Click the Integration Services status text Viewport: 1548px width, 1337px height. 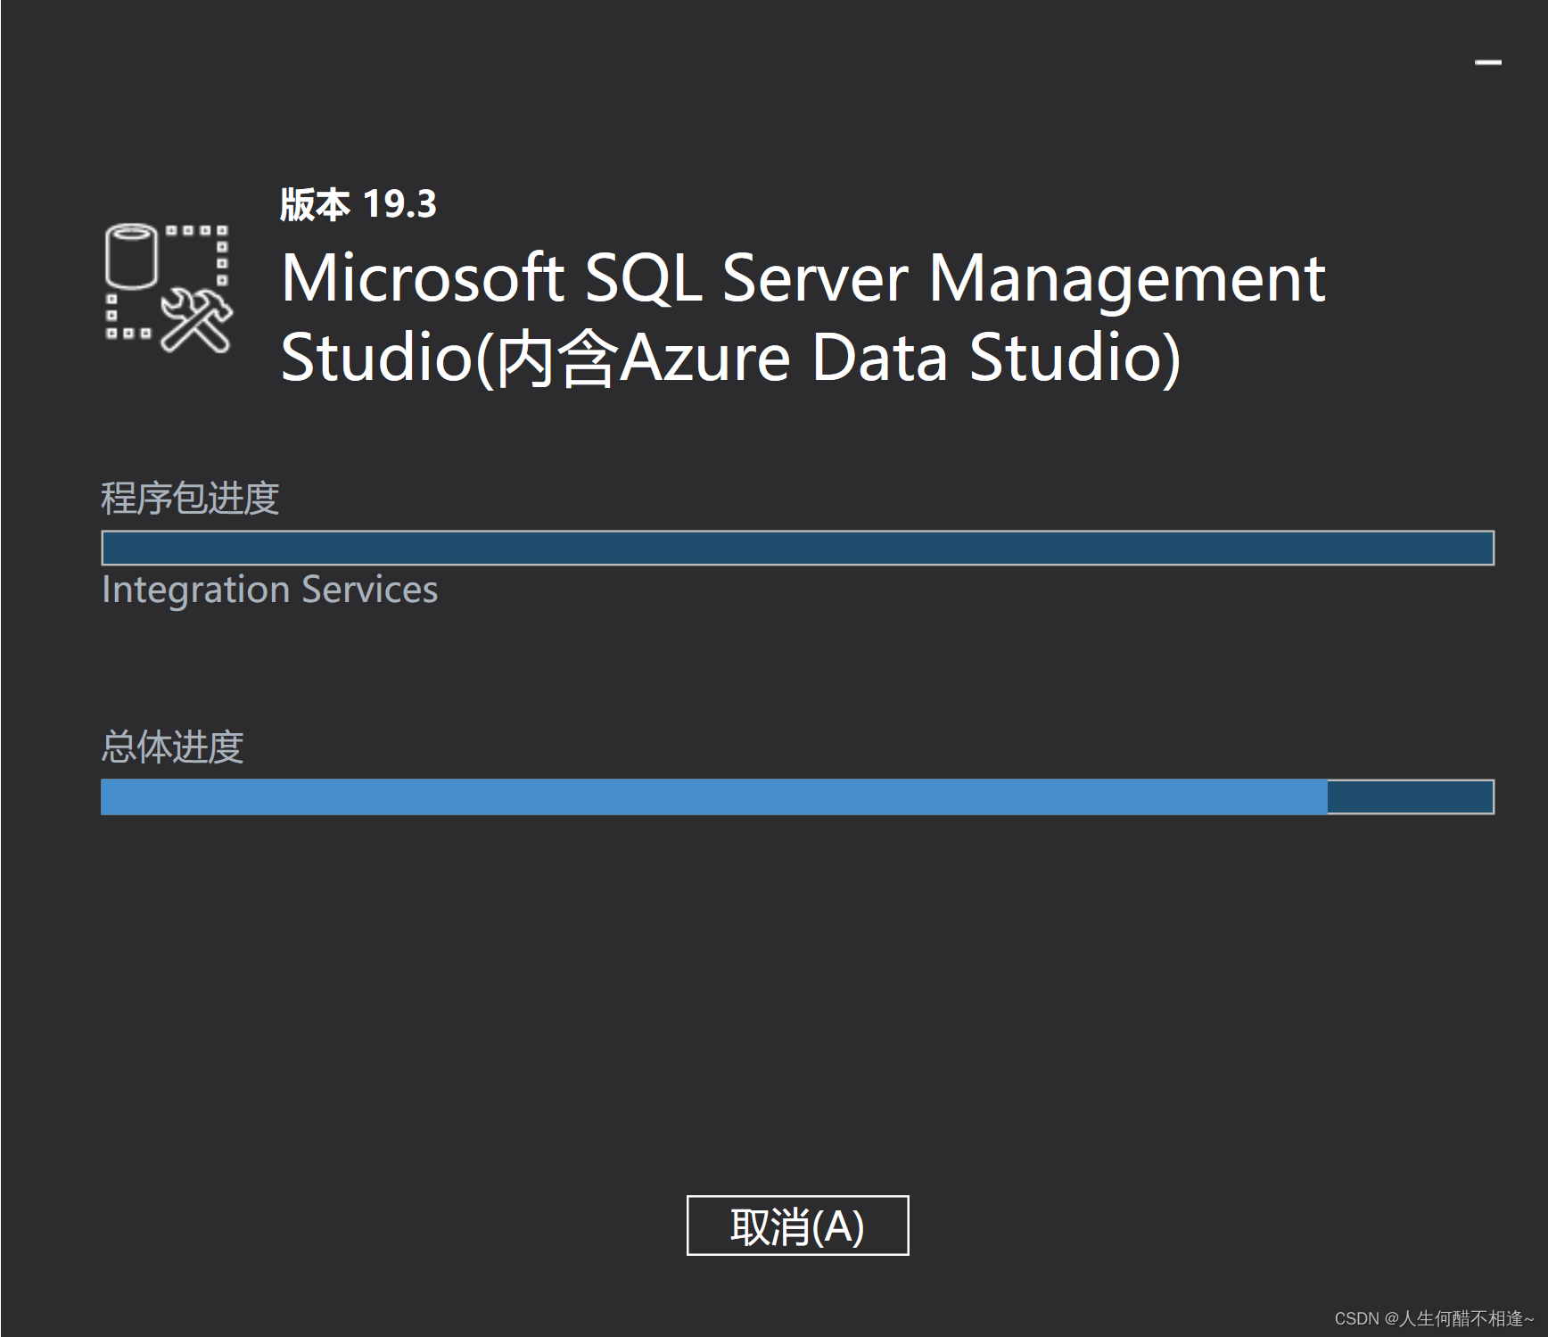coord(269,590)
